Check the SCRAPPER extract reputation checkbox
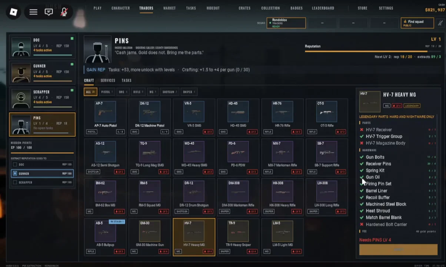446x267 pixels. click(15, 182)
